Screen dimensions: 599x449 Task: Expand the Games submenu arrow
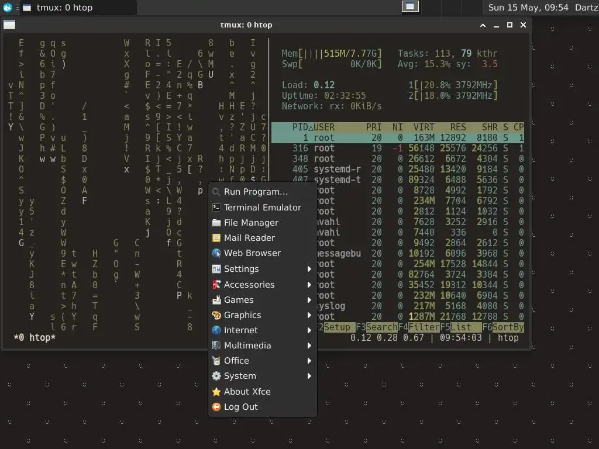(x=309, y=300)
